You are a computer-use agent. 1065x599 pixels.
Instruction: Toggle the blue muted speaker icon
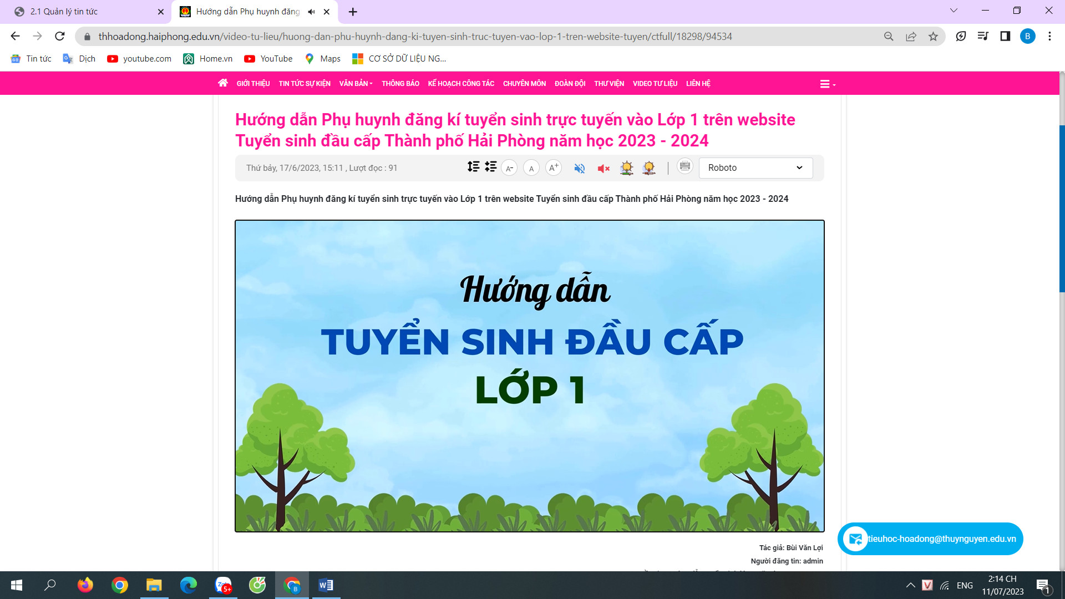pos(580,168)
